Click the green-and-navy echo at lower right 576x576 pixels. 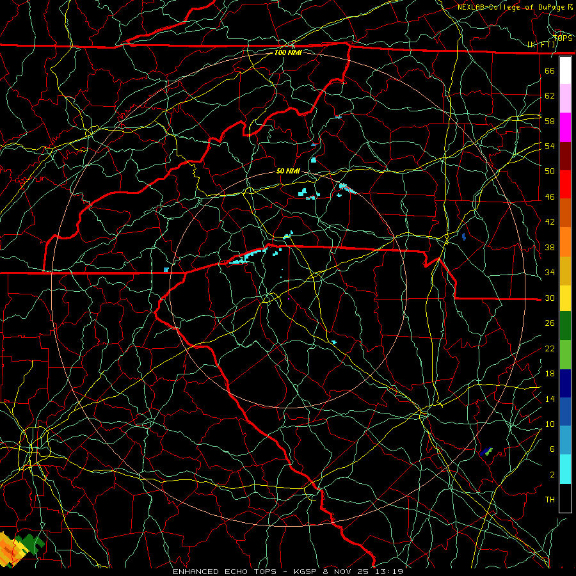pos(486,451)
